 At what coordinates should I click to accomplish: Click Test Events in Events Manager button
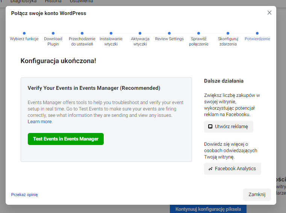point(65,139)
